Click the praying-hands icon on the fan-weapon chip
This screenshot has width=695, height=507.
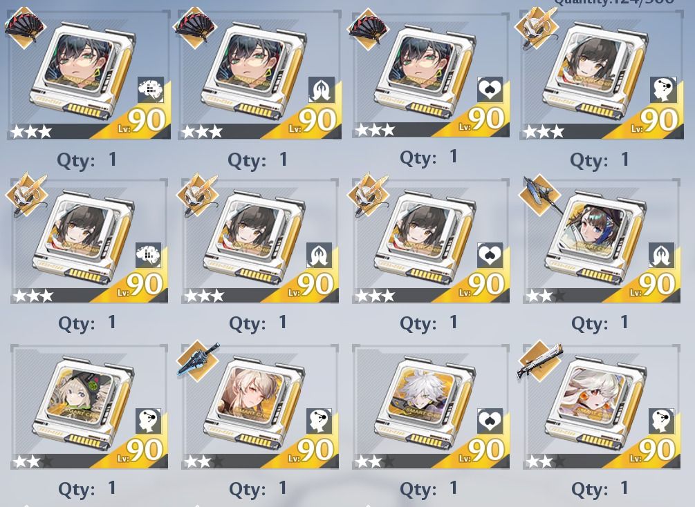coord(322,90)
